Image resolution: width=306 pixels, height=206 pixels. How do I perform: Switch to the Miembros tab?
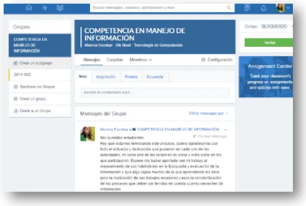click(141, 60)
